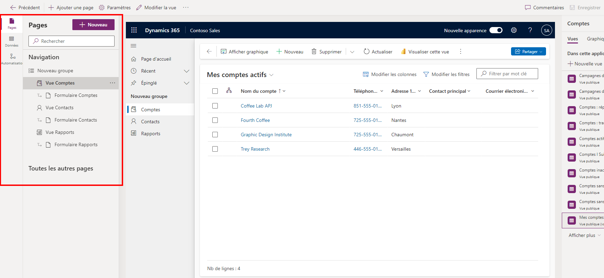The width and height of the screenshot is (604, 278).
Task: Expand the Épinglé section chevron
Action: coord(187,83)
